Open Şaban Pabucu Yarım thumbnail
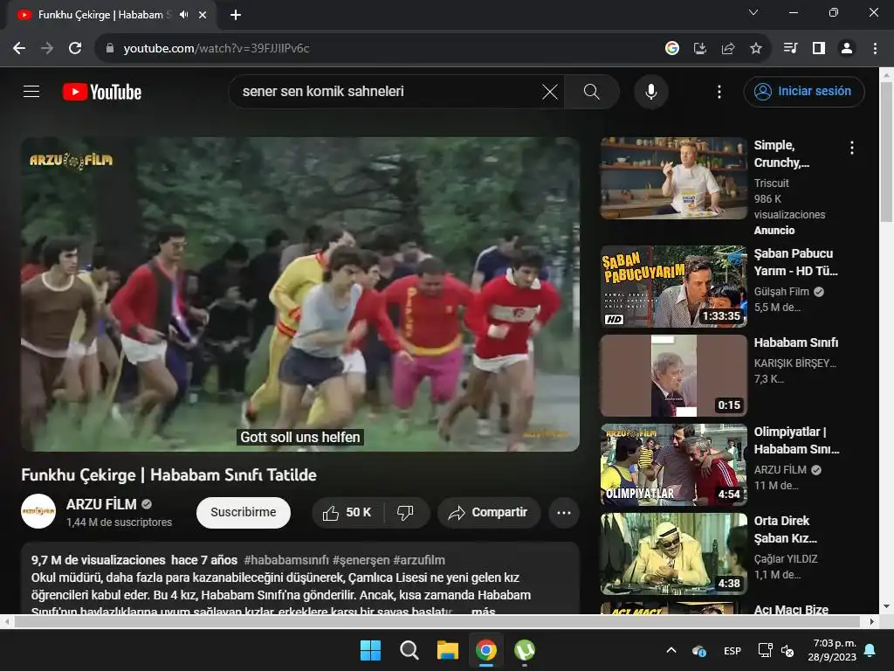 674,287
